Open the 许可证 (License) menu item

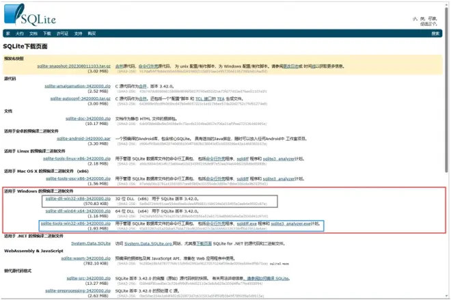click(62, 33)
